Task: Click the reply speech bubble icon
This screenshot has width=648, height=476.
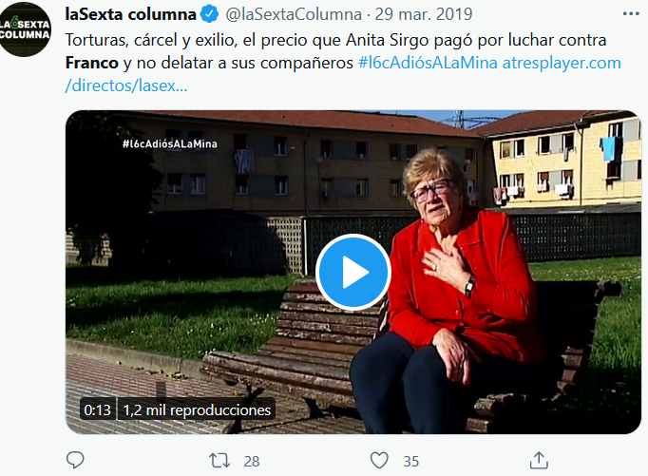Action: 75,460
